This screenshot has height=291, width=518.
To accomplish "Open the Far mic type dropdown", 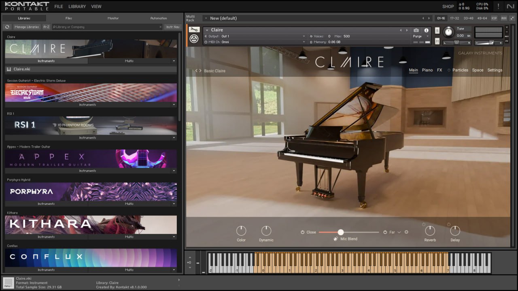I will [x=399, y=232].
